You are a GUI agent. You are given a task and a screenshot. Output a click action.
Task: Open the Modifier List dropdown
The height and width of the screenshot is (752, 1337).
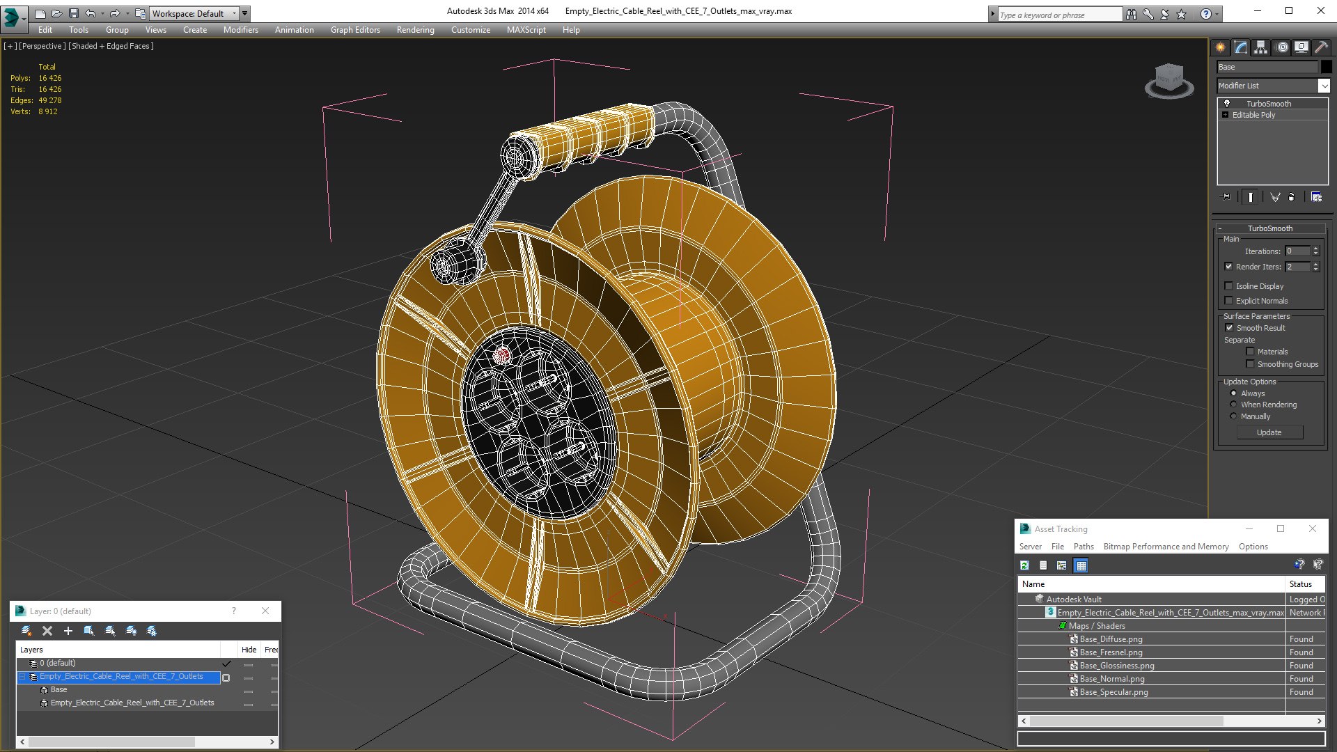(x=1324, y=86)
